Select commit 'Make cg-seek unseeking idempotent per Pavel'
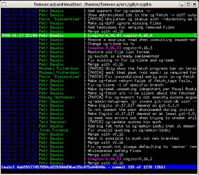Viewport: 199px width, 175px height. click(x=142, y=89)
